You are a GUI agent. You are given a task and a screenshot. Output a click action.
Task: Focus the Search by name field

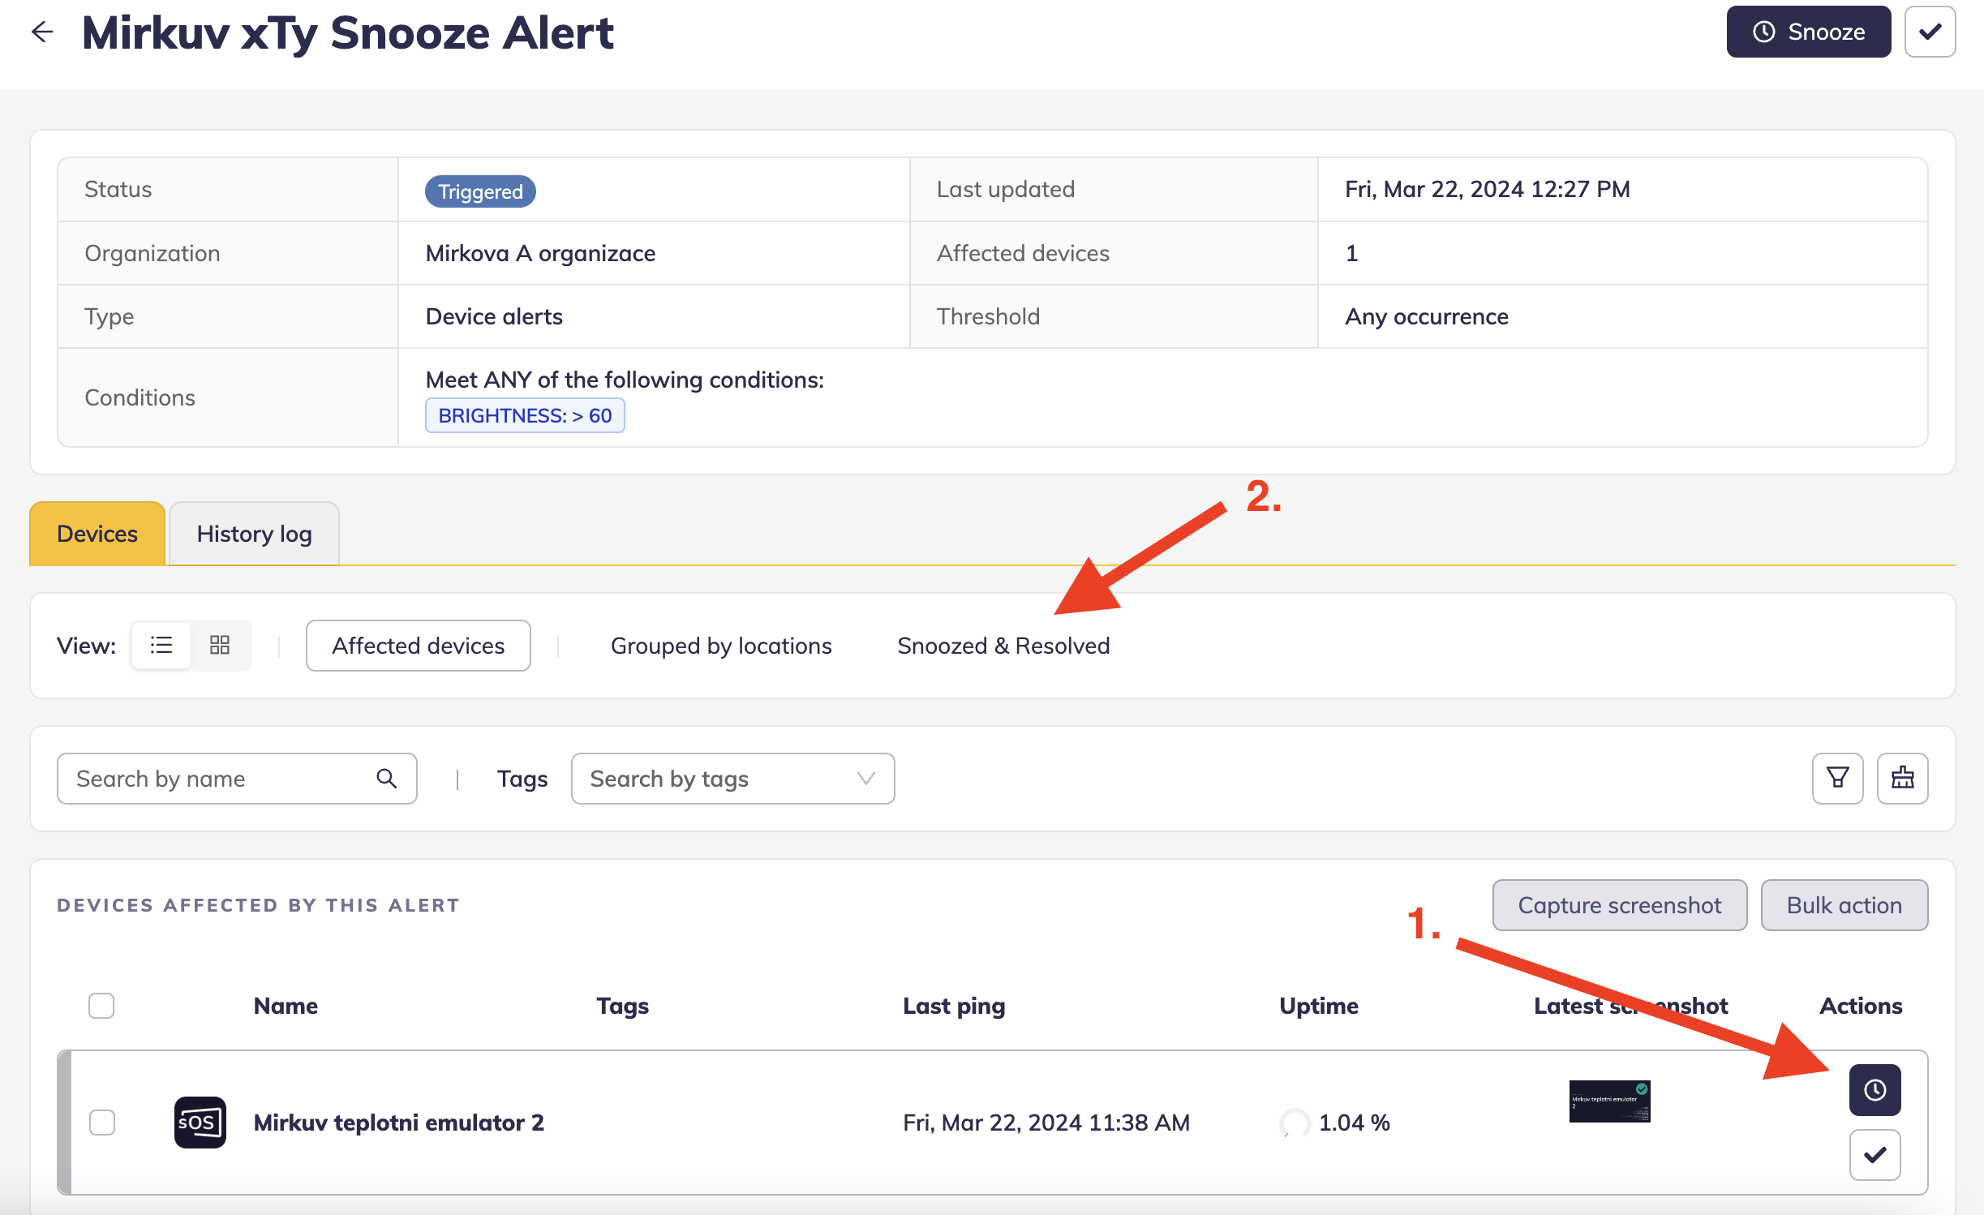(x=219, y=779)
